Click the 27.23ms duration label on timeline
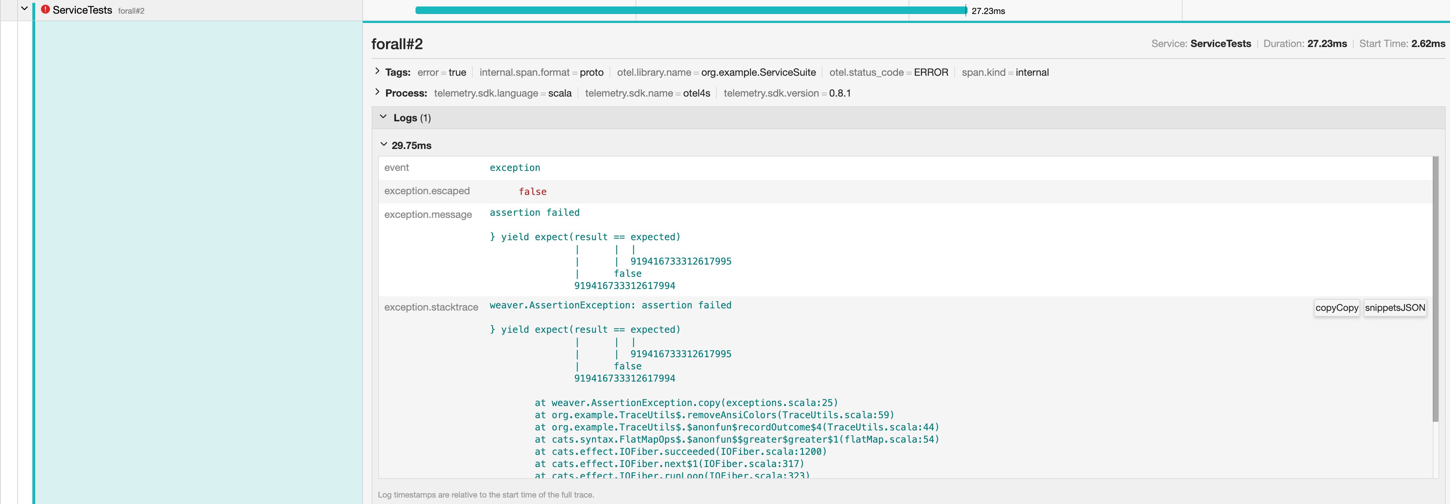 tap(988, 11)
